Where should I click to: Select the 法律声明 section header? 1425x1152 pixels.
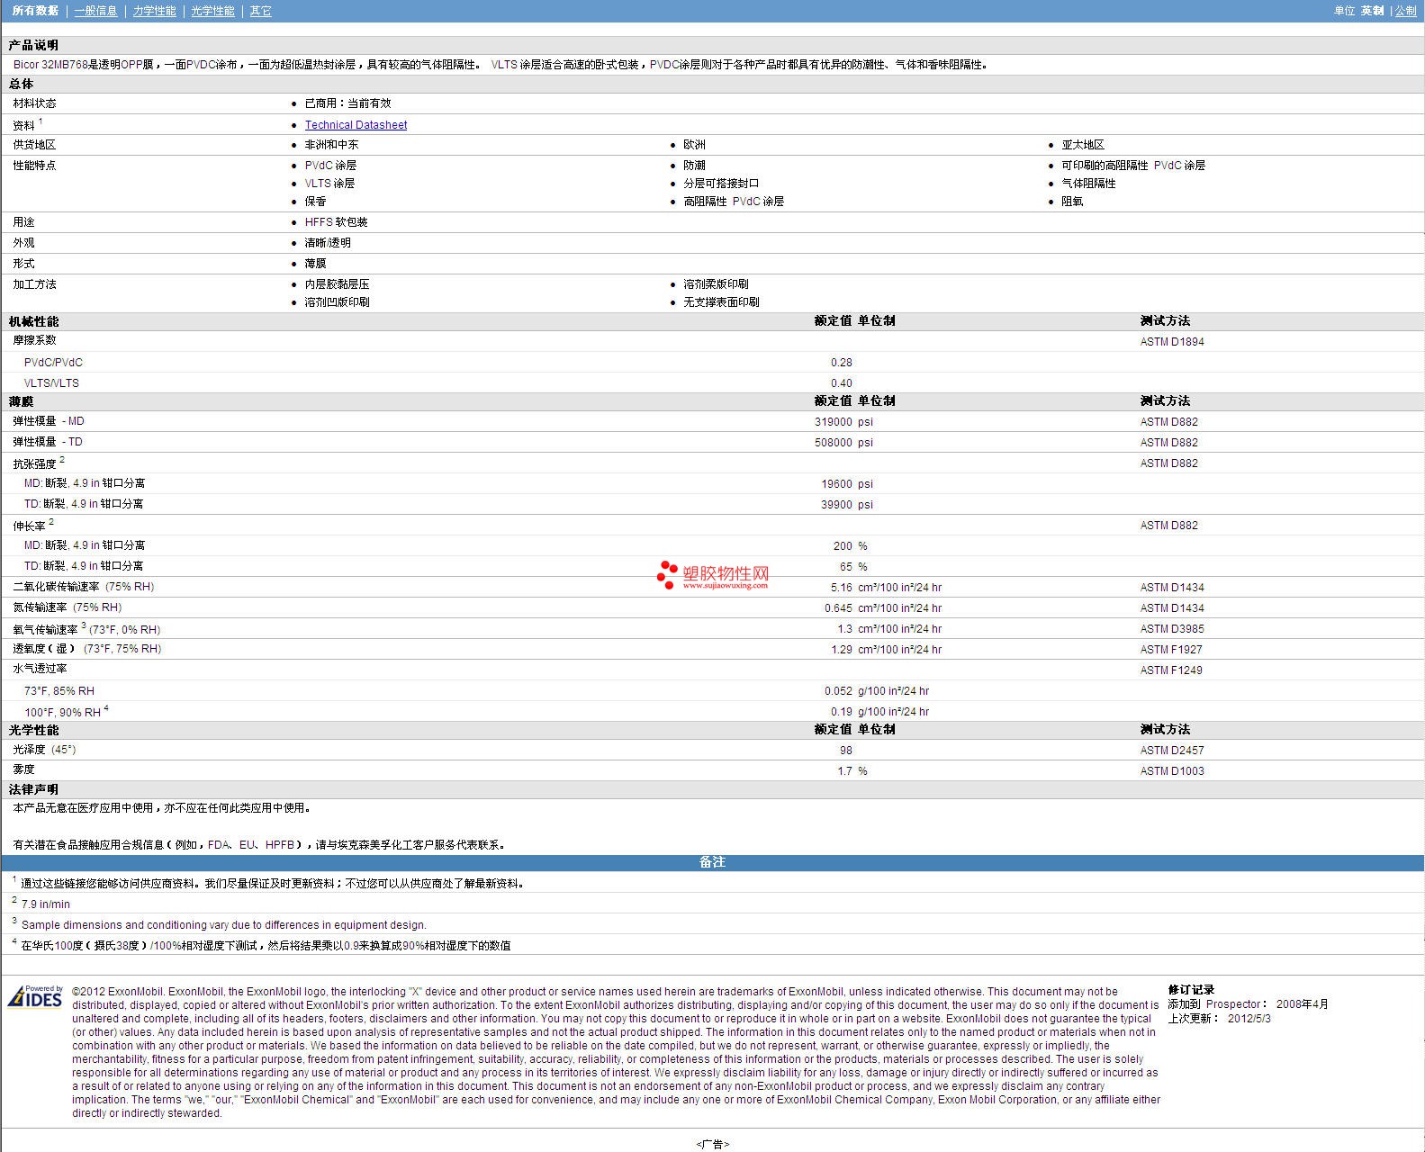click(33, 789)
